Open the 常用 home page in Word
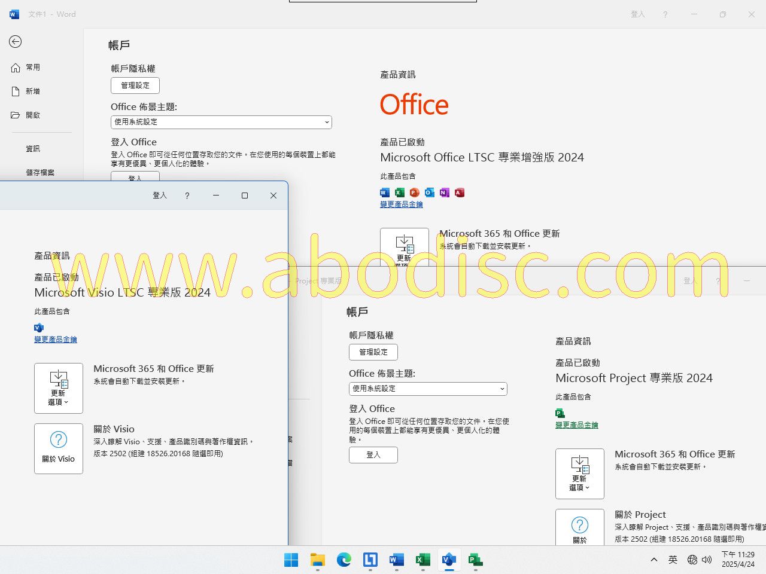 (x=26, y=68)
